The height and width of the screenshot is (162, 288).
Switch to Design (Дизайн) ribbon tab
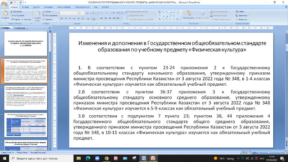[x=36, y=7]
